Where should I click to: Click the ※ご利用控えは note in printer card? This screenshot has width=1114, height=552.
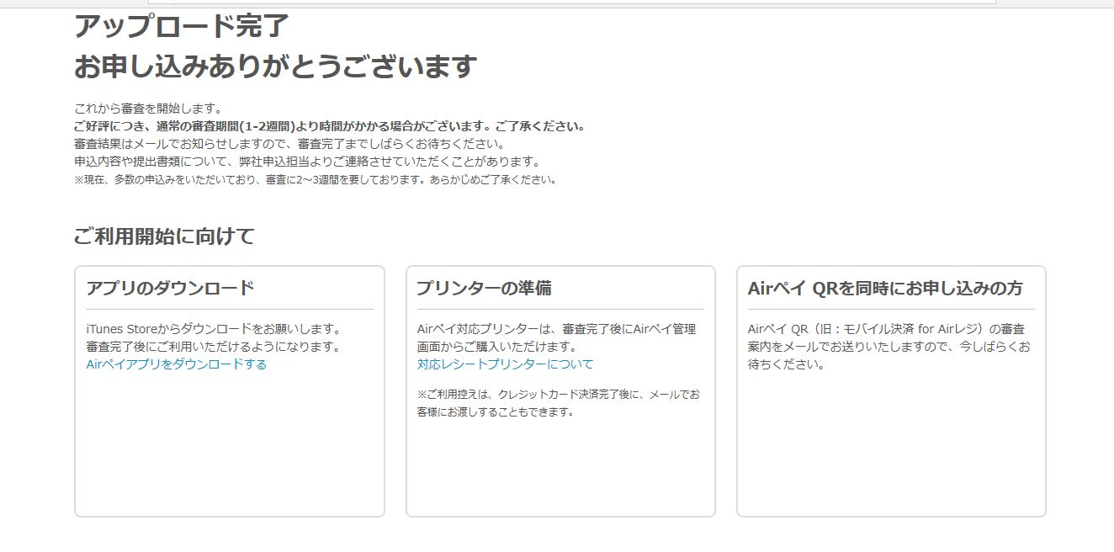[558, 394]
